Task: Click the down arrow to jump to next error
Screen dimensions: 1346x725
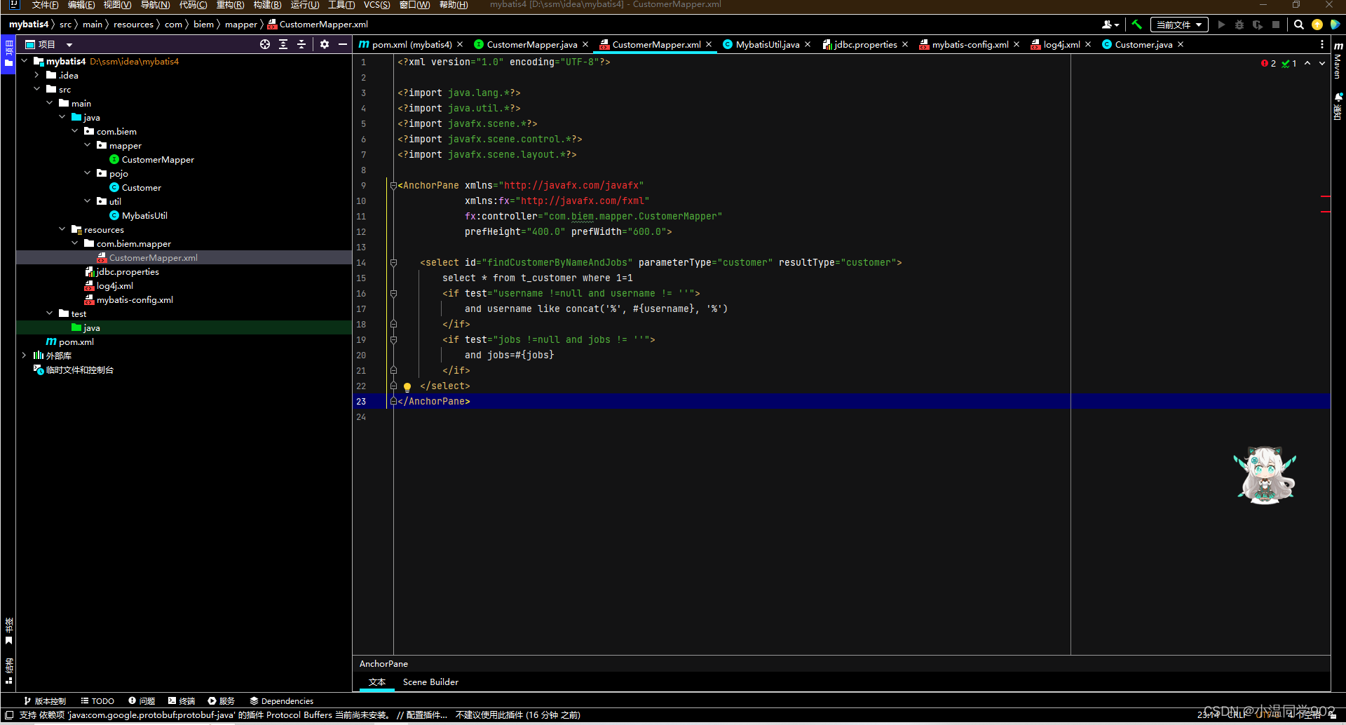Action: 1322,63
